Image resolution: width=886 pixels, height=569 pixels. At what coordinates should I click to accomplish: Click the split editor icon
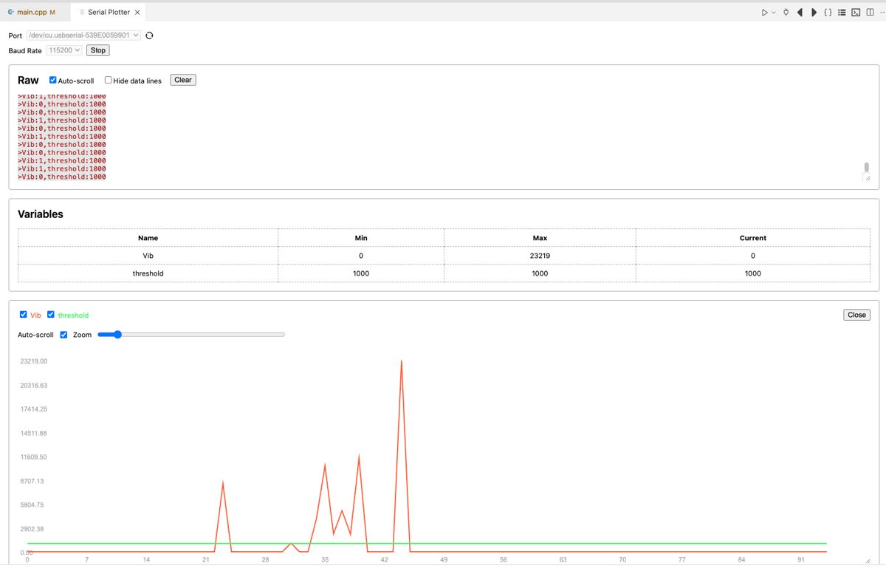pos(870,13)
